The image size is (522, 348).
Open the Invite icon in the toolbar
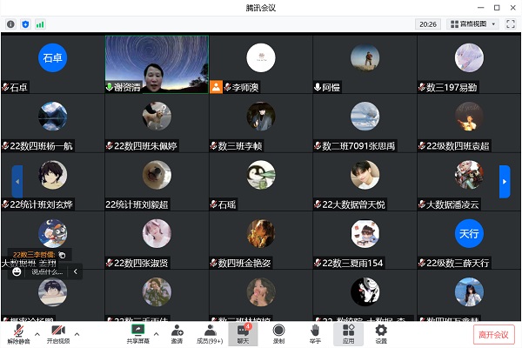click(177, 334)
